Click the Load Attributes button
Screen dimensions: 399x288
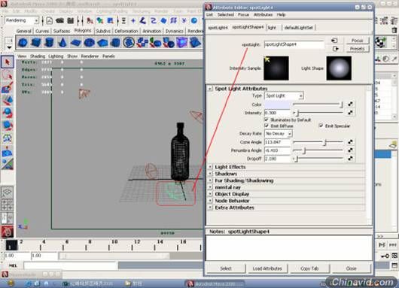[x=267, y=268]
